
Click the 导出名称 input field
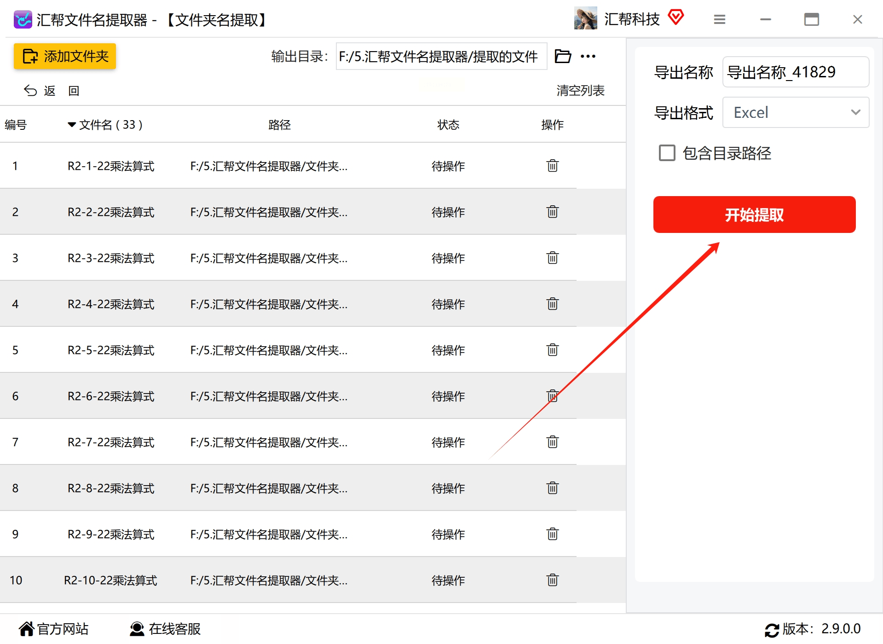tap(796, 72)
